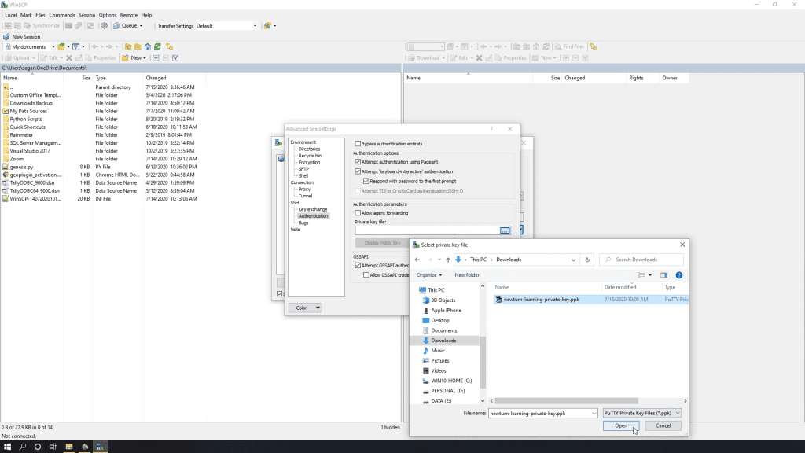Open the Local menu
This screenshot has width=805, height=453.
click(x=11, y=15)
